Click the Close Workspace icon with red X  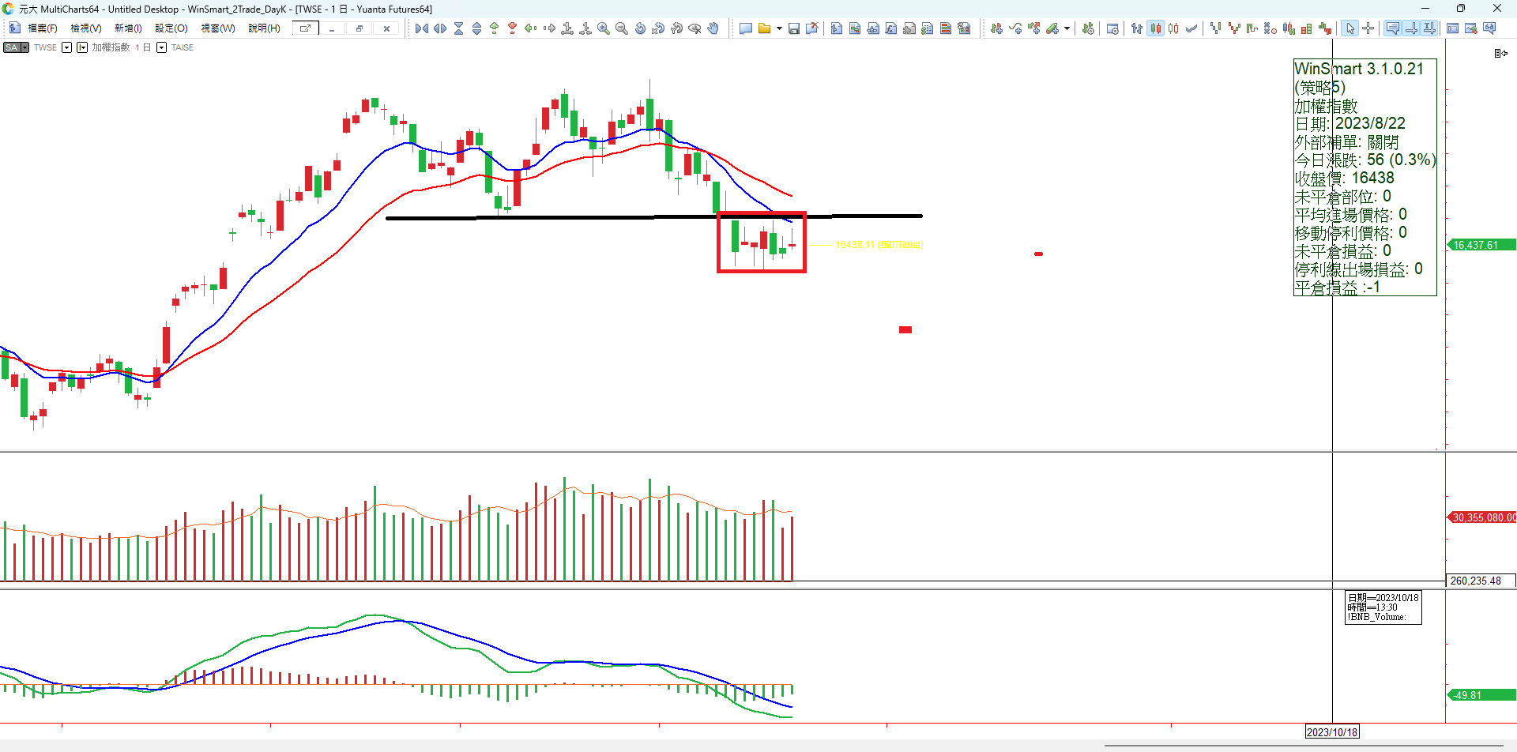coord(812,28)
